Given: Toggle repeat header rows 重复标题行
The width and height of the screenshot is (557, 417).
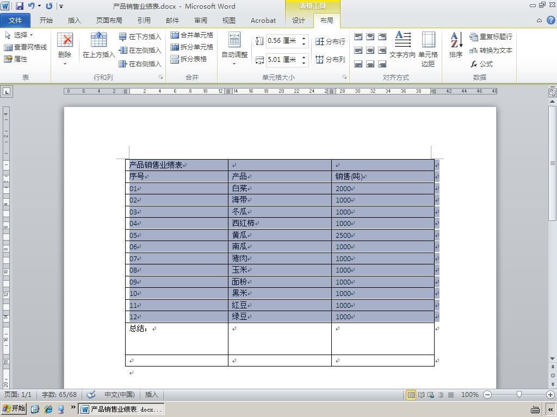Looking at the screenshot, I should point(491,36).
